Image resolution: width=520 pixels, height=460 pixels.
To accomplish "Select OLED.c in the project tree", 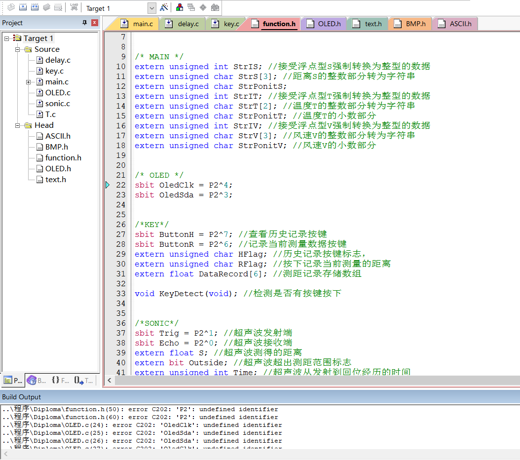I will (x=58, y=93).
